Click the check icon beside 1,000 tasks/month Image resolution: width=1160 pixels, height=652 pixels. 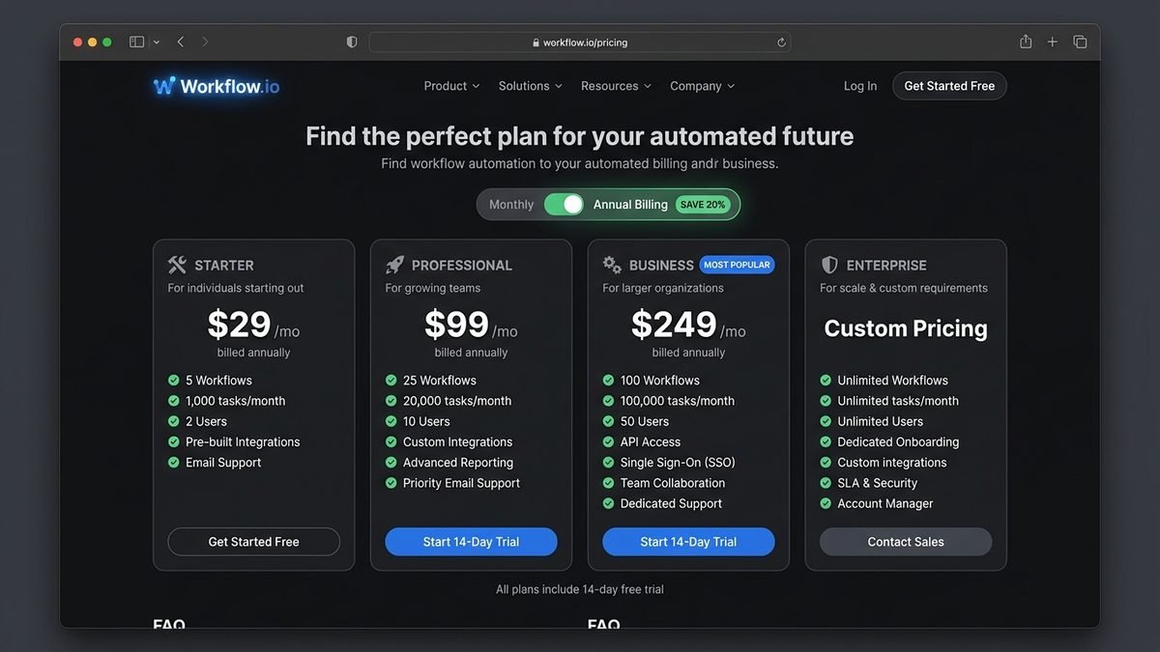click(x=174, y=400)
